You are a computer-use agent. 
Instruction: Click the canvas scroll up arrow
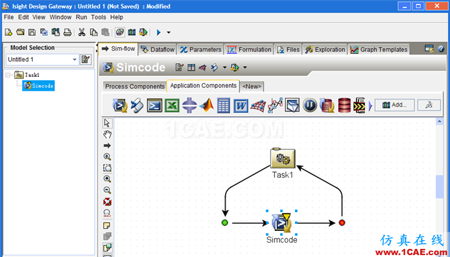click(x=439, y=122)
